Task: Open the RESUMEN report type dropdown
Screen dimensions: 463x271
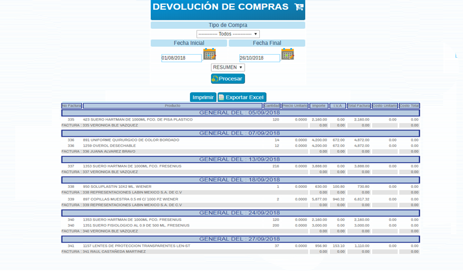Action: (x=228, y=67)
